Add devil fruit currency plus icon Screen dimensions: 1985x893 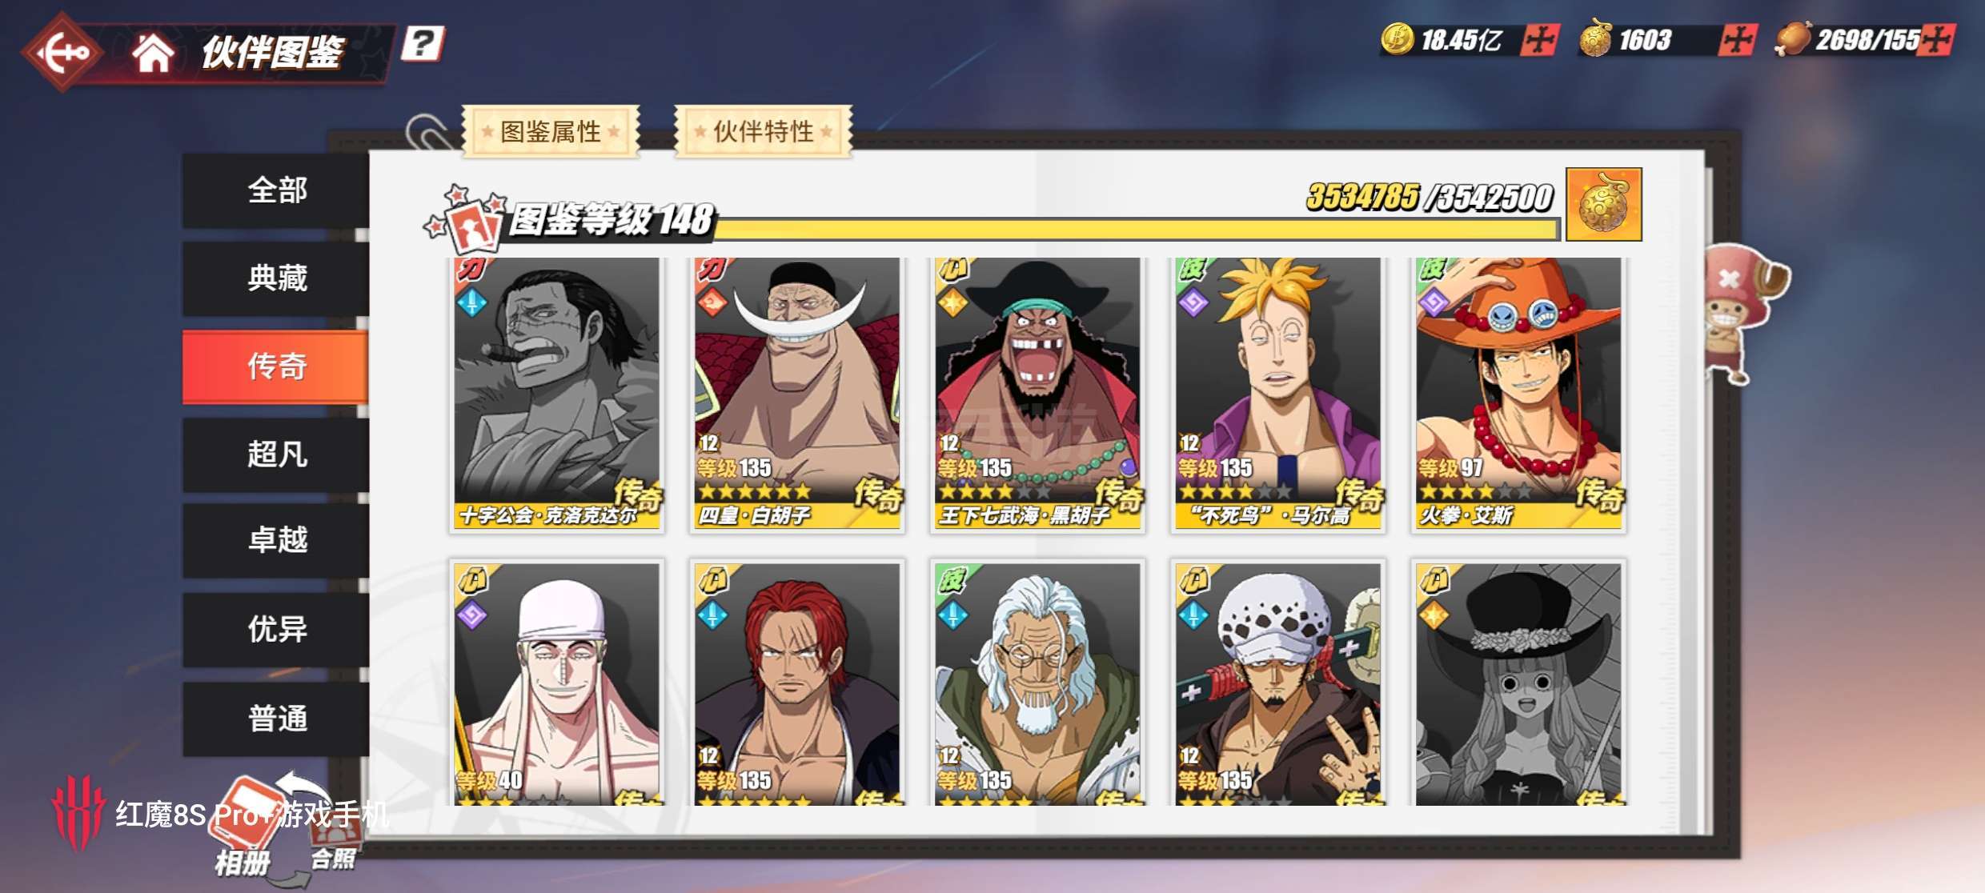(x=1738, y=40)
